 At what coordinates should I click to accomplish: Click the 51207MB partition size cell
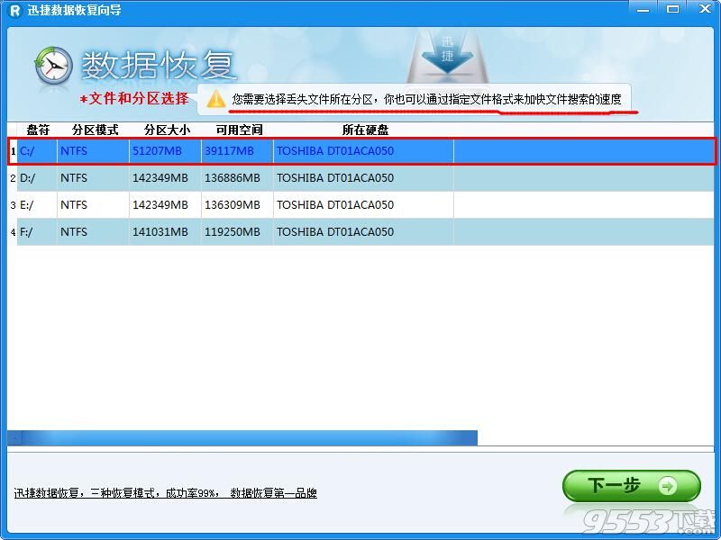(165, 151)
